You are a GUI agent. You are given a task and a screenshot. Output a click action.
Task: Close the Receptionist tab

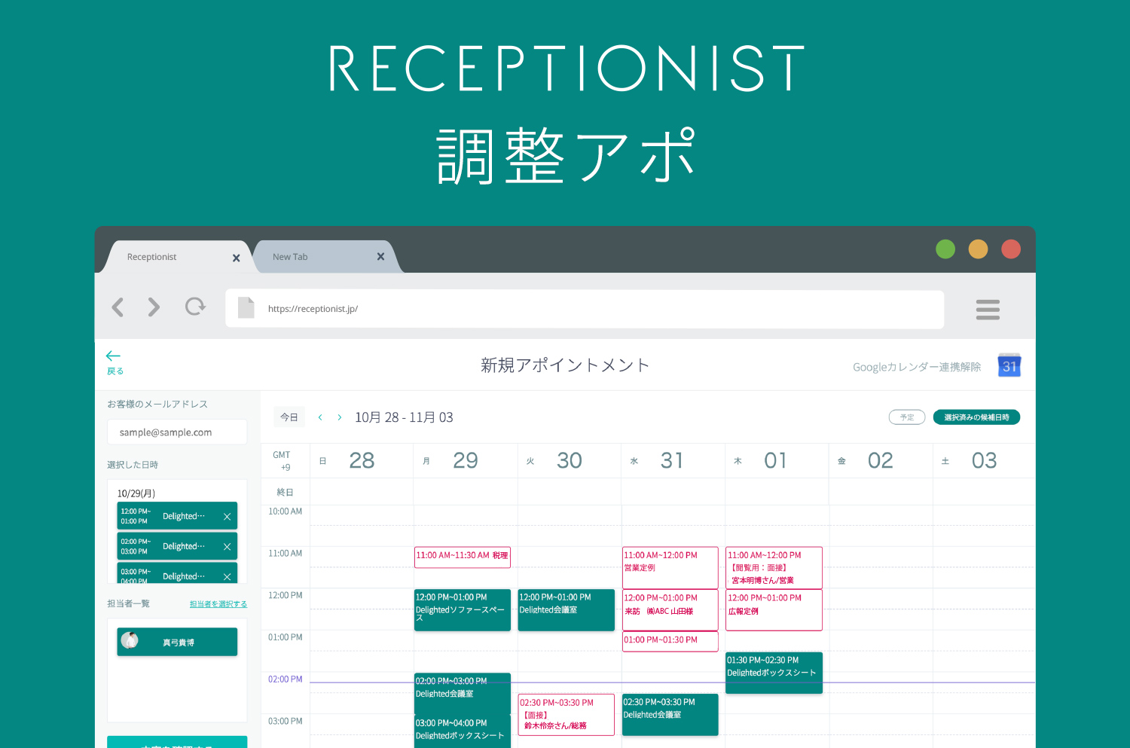(x=236, y=258)
